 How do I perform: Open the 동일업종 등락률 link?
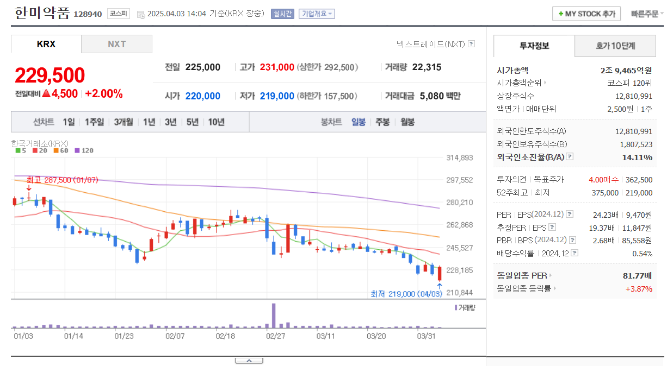pos(524,288)
